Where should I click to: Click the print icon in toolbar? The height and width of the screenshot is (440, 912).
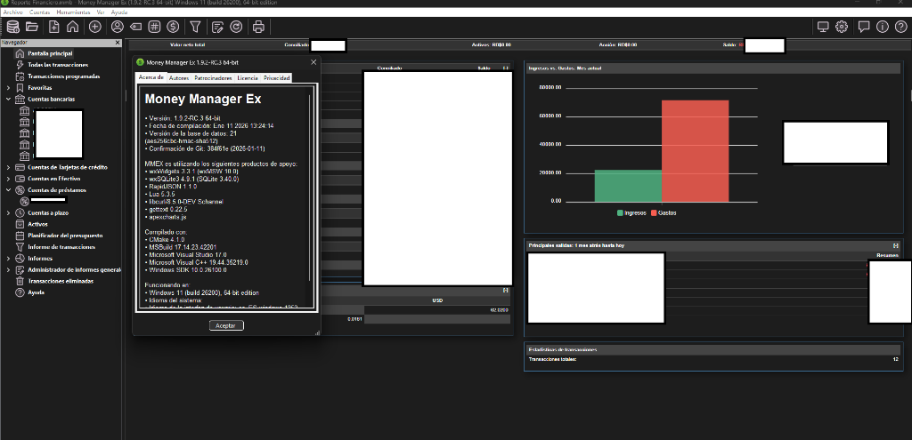[x=258, y=27]
